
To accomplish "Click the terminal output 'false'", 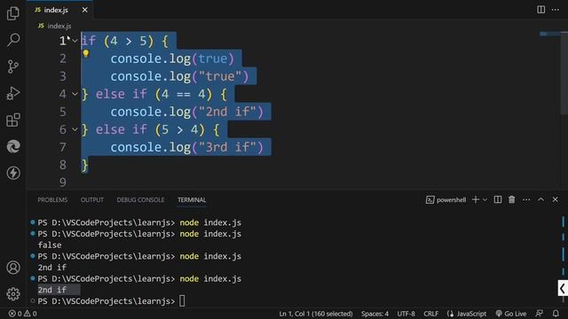I will click(x=50, y=245).
